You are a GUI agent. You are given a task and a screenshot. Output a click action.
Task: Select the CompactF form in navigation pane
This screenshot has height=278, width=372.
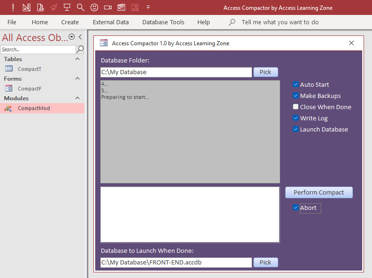pos(29,89)
